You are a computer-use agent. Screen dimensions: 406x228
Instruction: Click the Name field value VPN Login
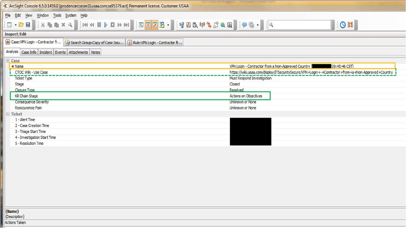click(x=291, y=66)
